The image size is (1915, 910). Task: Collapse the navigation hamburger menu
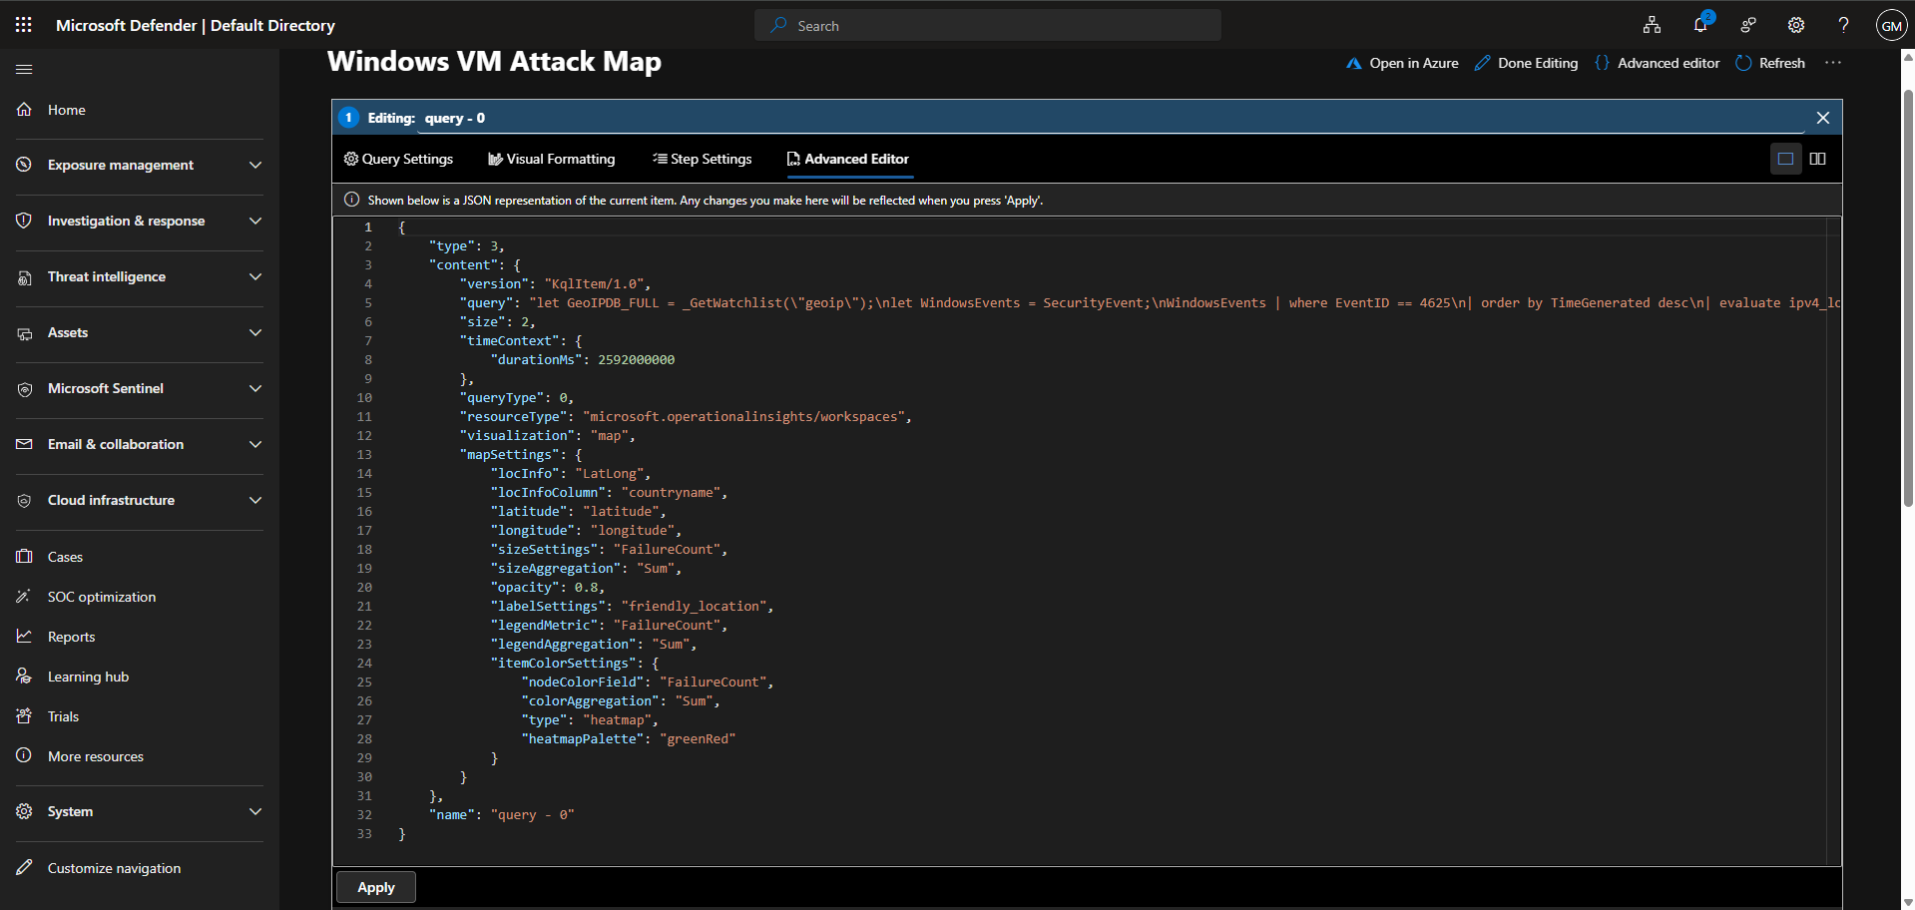24,69
